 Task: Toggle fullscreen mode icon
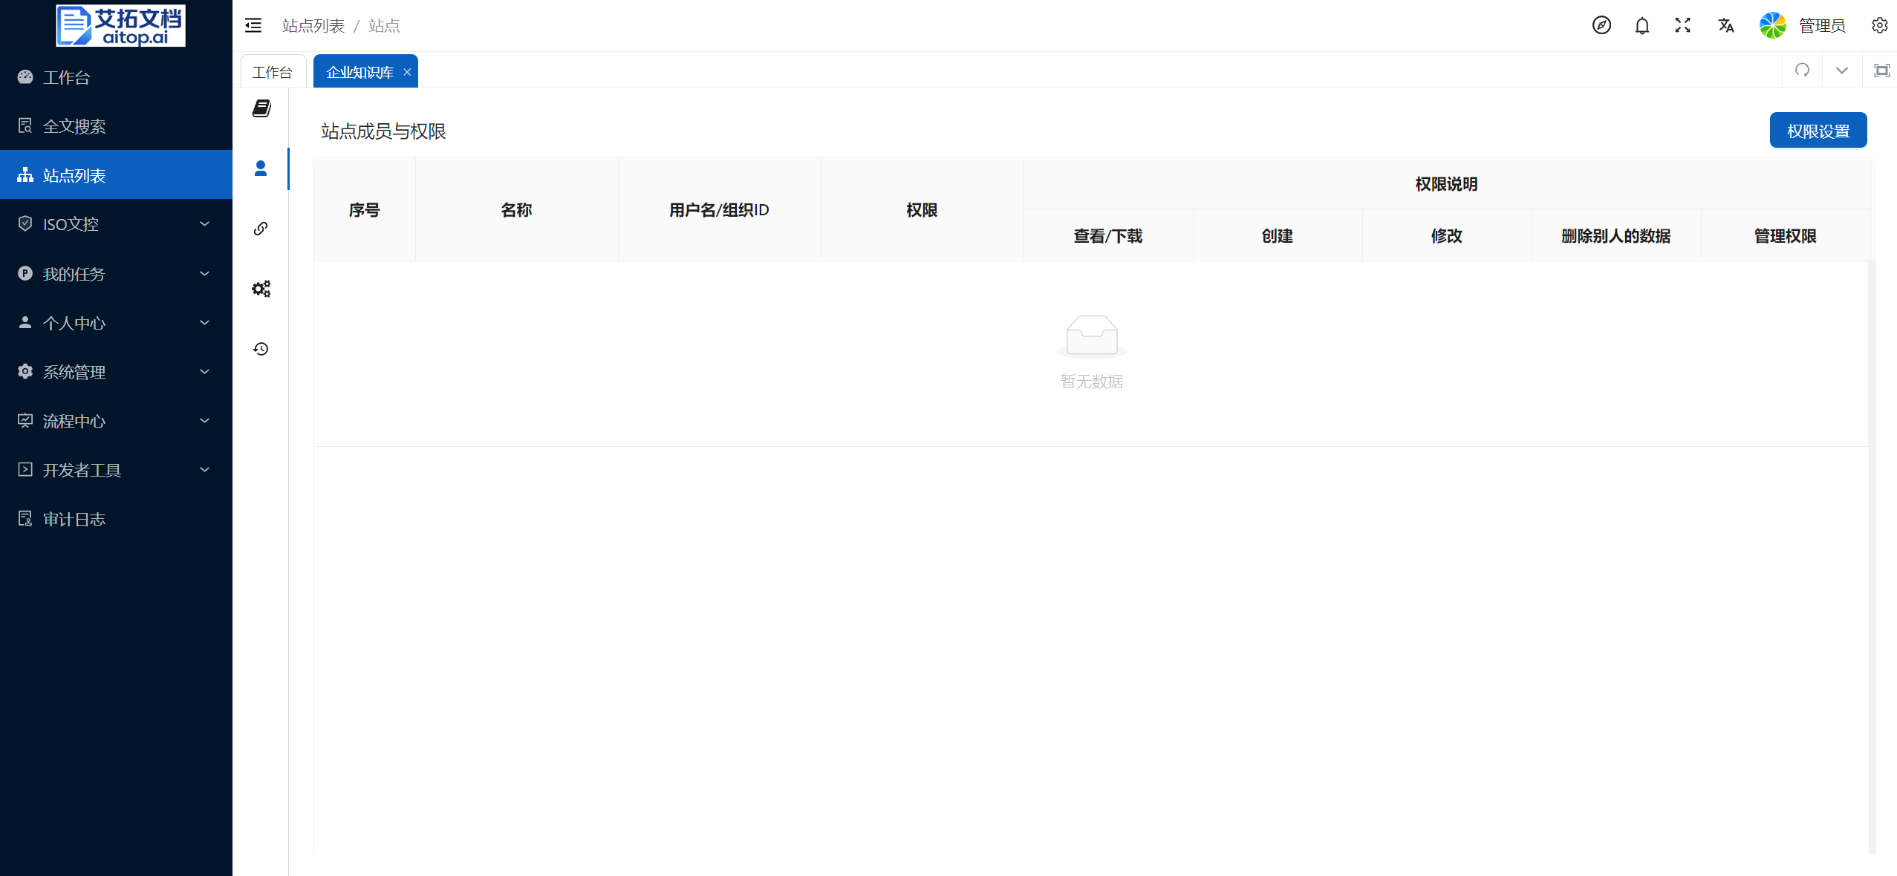[1683, 25]
